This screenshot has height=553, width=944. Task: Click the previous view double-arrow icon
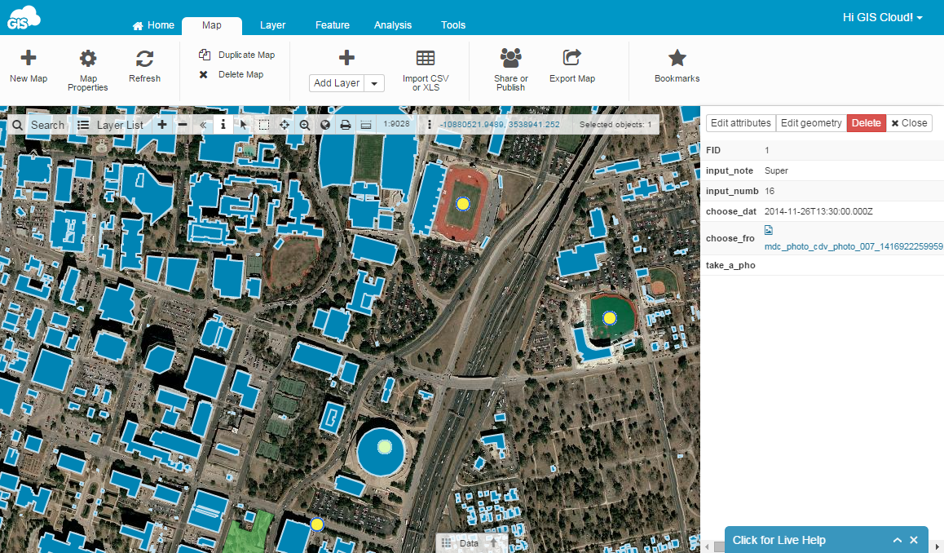point(203,125)
